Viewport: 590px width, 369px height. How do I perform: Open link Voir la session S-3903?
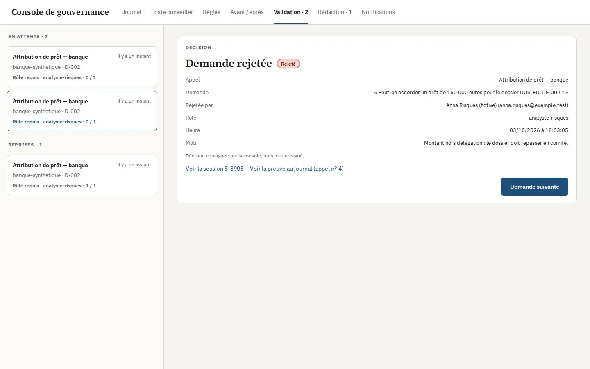(x=214, y=169)
